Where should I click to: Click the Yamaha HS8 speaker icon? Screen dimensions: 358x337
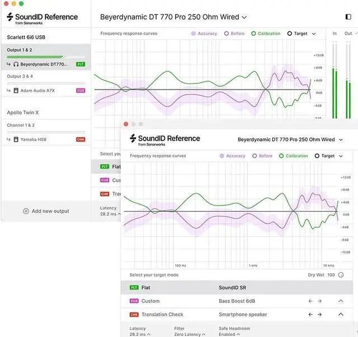[x=16, y=139]
